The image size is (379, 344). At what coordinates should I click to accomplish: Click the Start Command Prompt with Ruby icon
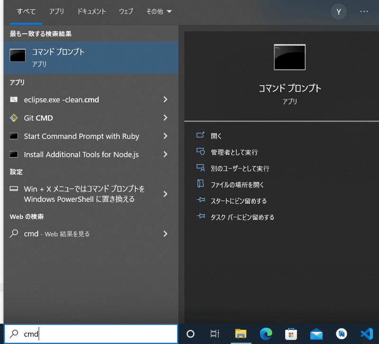[14, 136]
